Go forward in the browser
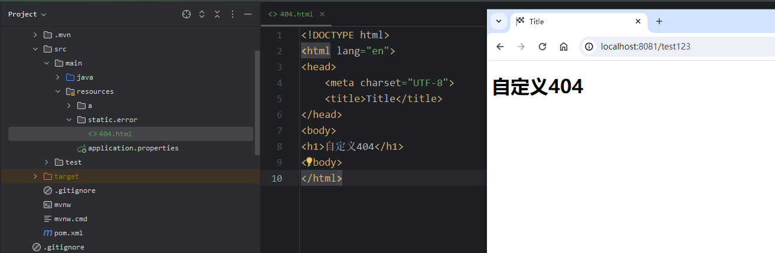775x253 pixels. pyautogui.click(x=521, y=47)
